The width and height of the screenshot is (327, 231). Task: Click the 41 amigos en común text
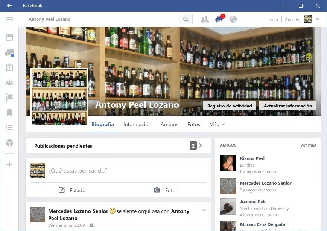point(259,215)
